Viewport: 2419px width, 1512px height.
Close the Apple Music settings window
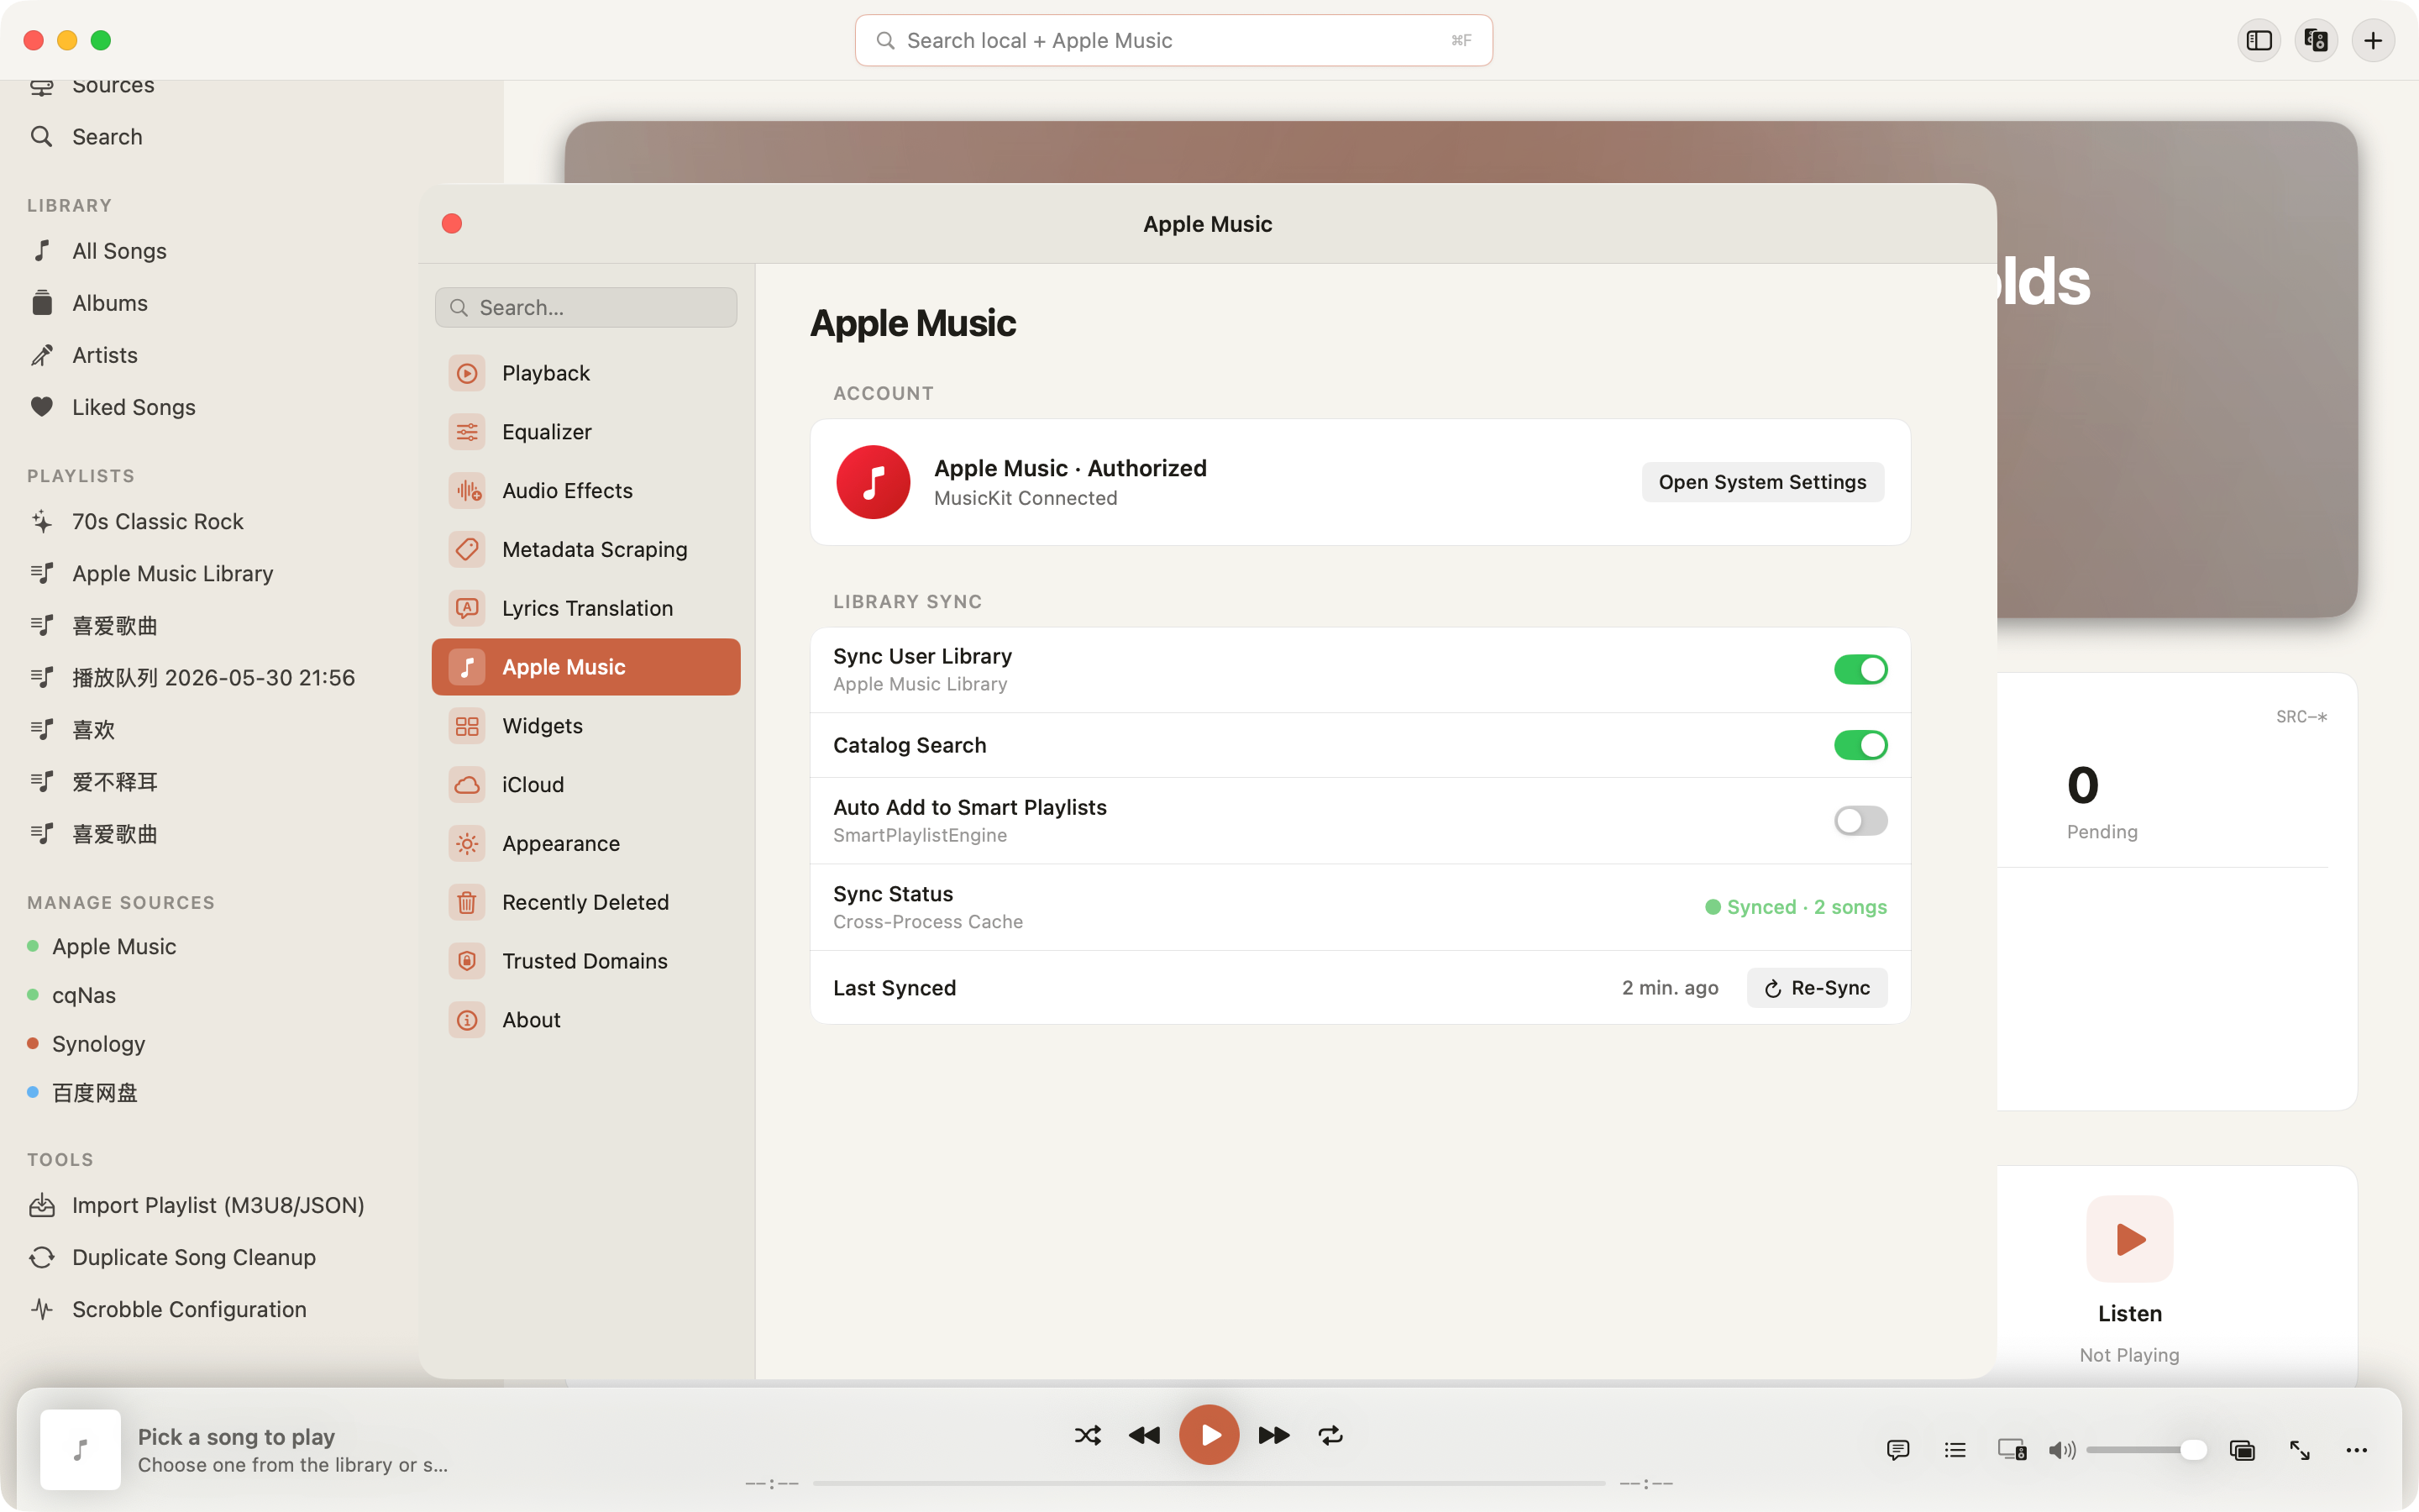click(x=452, y=224)
